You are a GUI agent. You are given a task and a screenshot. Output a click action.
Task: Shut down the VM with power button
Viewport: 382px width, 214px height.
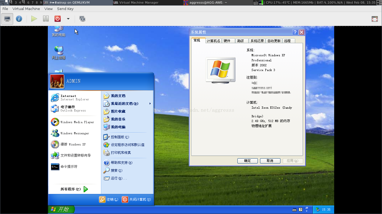click(x=58, y=19)
